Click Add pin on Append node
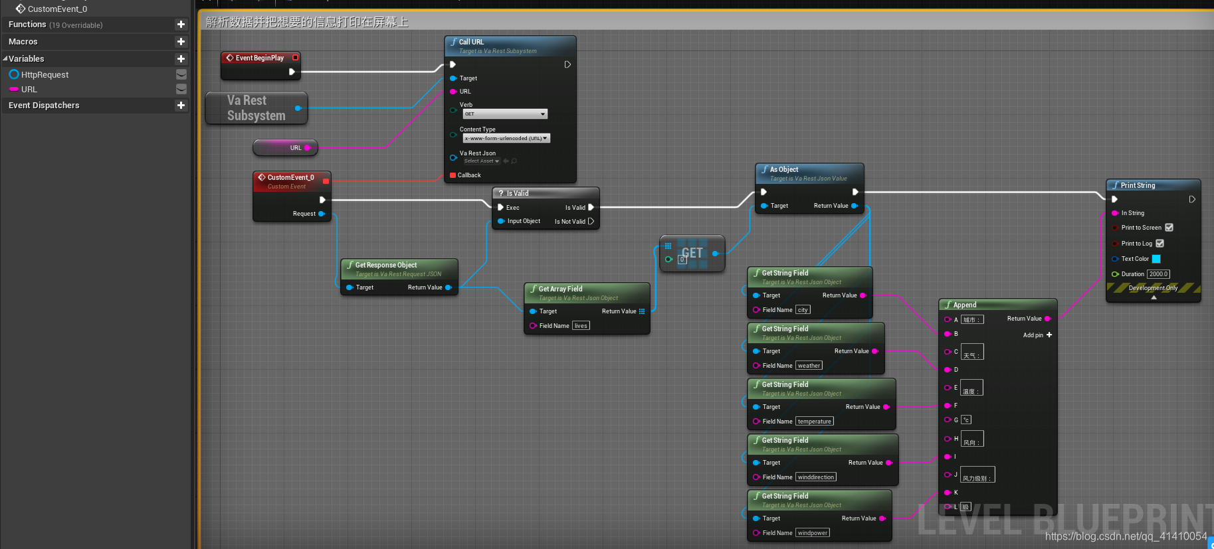 pyautogui.click(x=1037, y=335)
